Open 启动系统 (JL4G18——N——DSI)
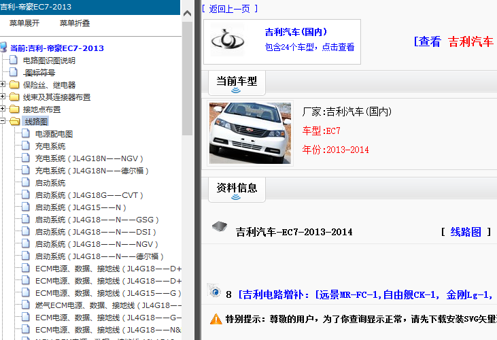This screenshot has height=340, width=497. pyautogui.click(x=95, y=232)
